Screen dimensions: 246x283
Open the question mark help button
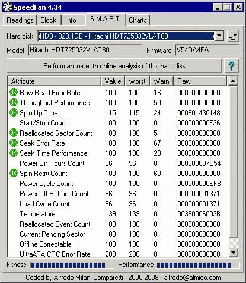point(231,65)
